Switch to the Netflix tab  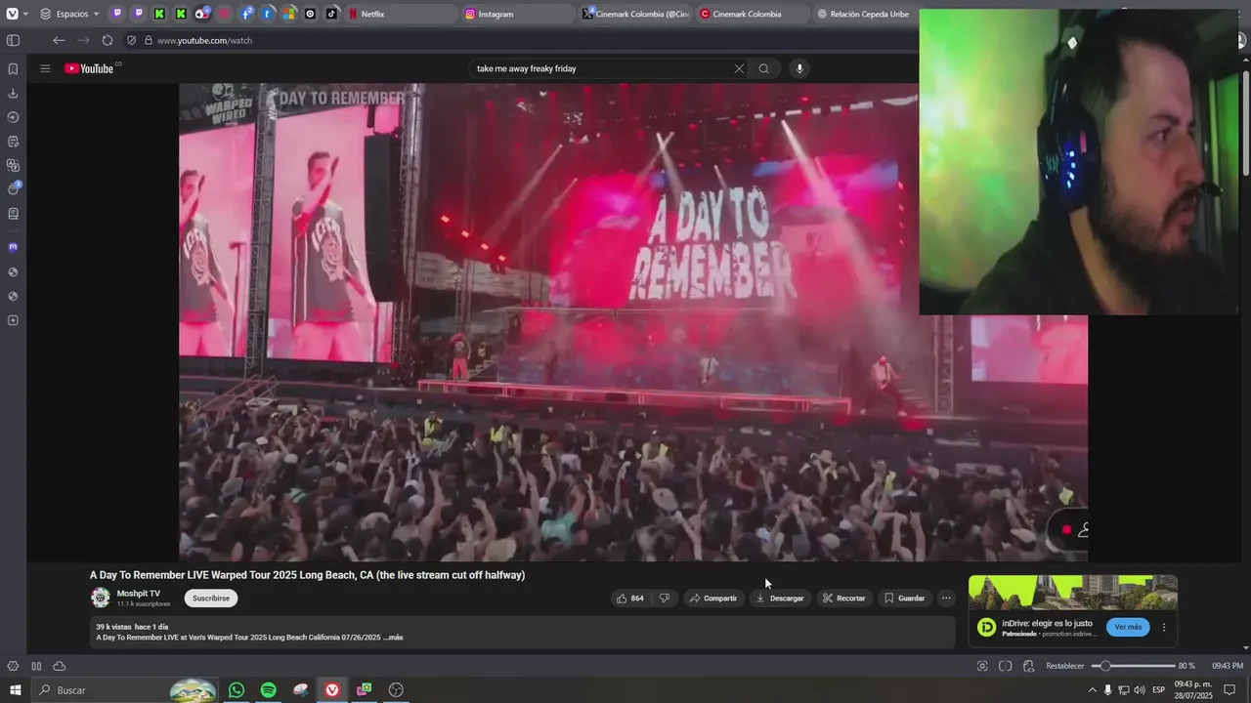tap(401, 14)
